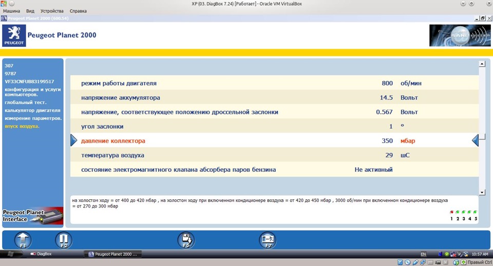Click the 29 air temperature value
Screen dimensions: 493x266
[389, 155]
